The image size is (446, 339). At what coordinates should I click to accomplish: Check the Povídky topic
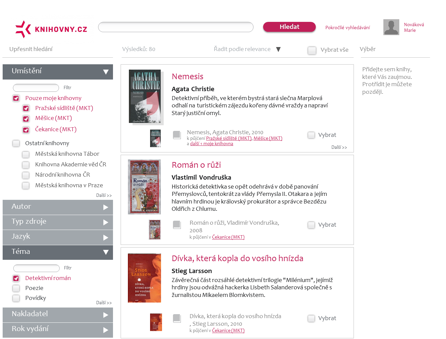click(16, 298)
